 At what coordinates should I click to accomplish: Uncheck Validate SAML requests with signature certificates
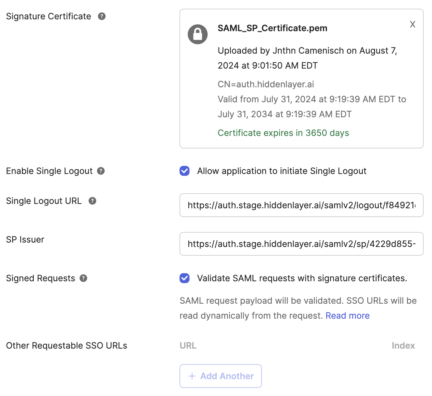[184, 278]
